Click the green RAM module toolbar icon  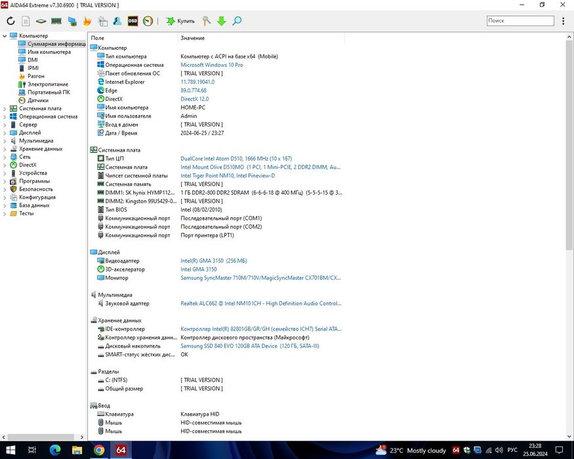(x=56, y=21)
